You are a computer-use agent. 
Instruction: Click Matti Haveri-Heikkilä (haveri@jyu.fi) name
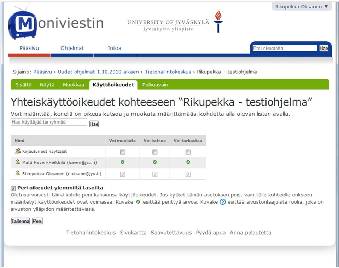point(59,162)
